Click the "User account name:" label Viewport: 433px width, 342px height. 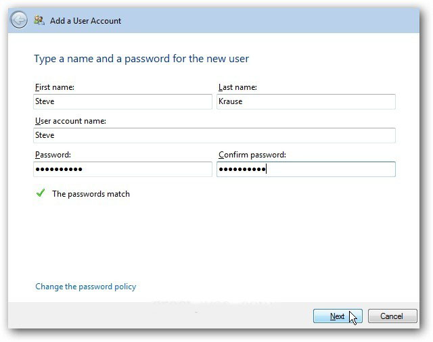(70, 121)
